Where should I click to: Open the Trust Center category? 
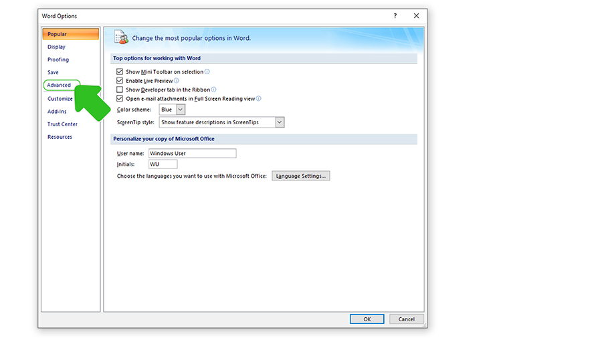[62, 124]
